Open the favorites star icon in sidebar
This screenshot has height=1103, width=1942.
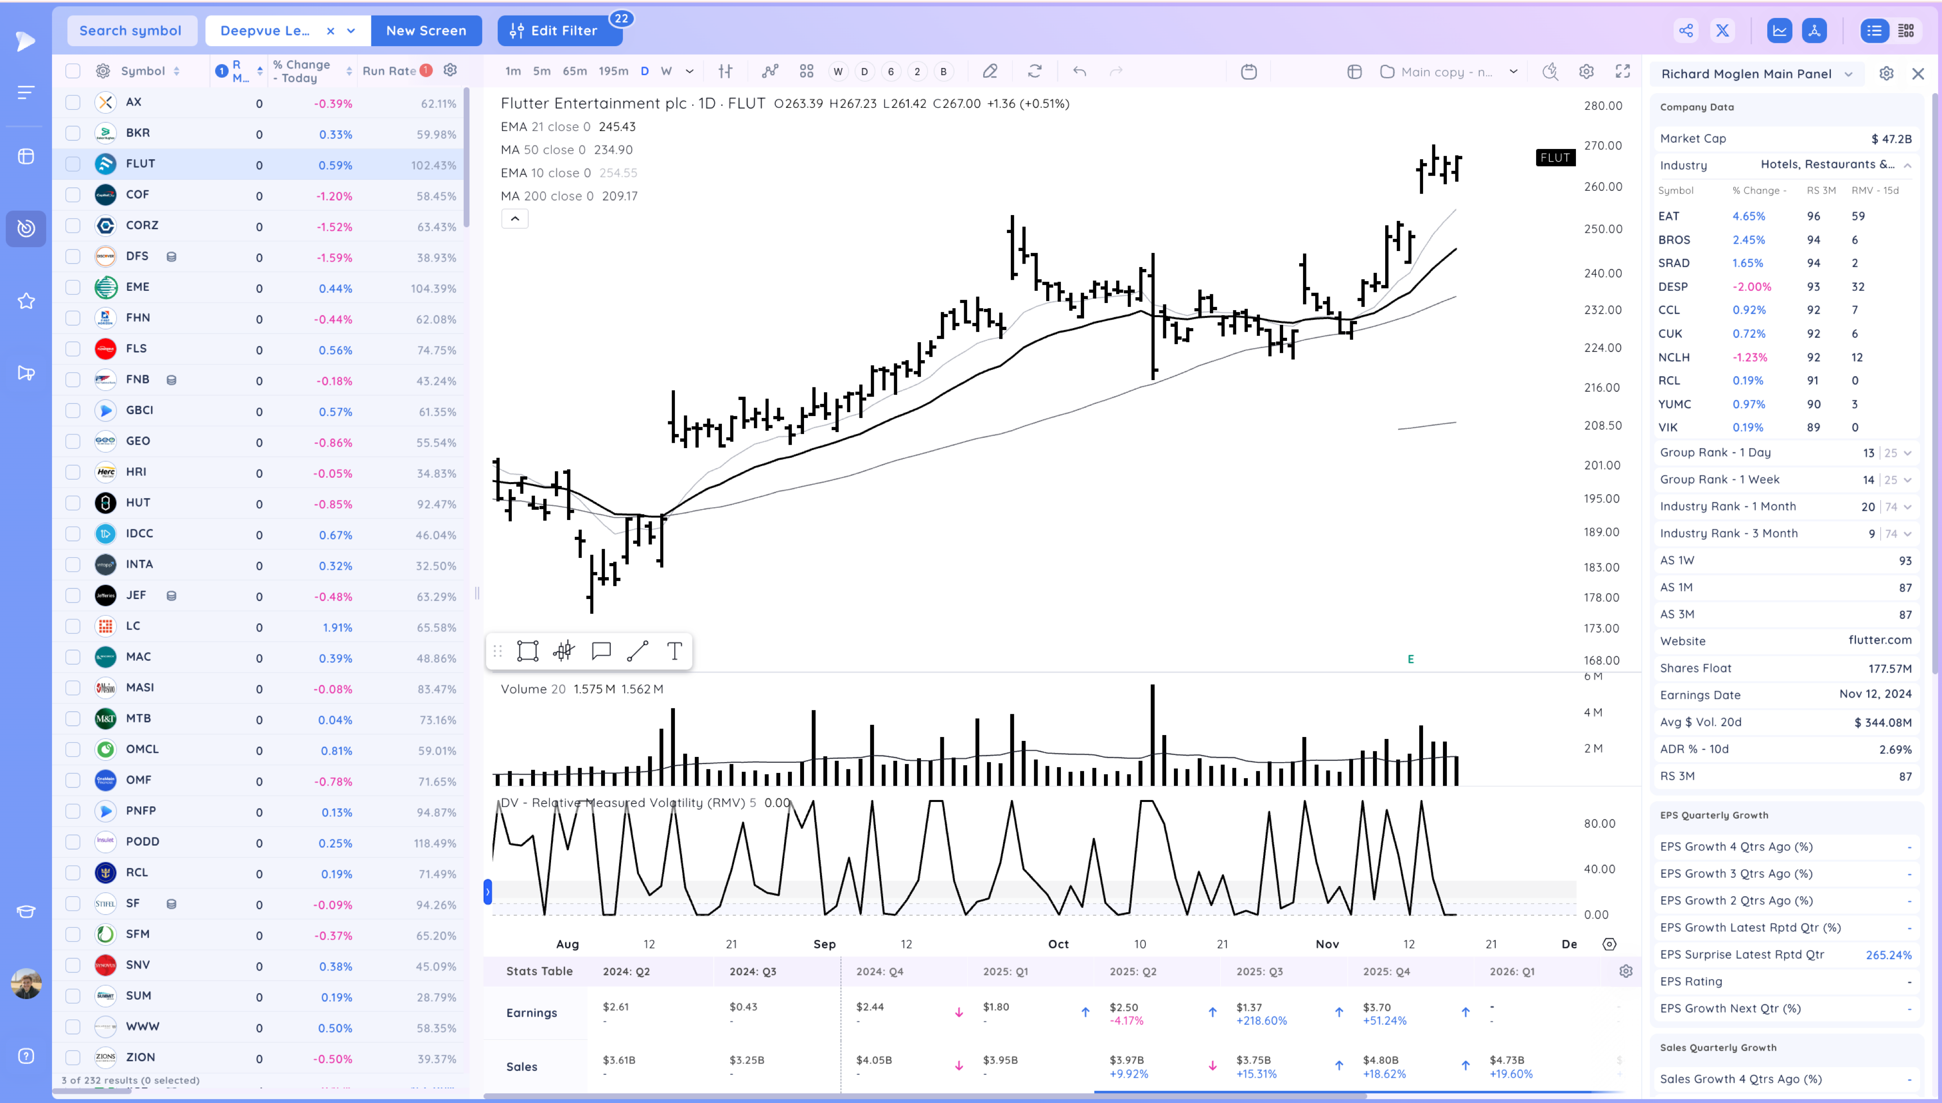pyautogui.click(x=26, y=301)
